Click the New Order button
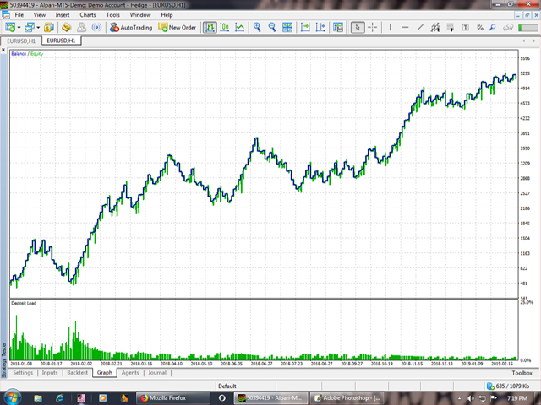Viewport: 541px width, 405px height. 177,27
